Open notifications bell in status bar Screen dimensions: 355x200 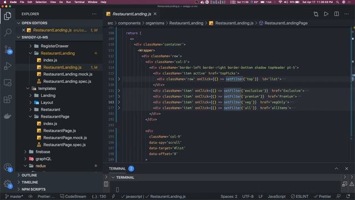348,196
